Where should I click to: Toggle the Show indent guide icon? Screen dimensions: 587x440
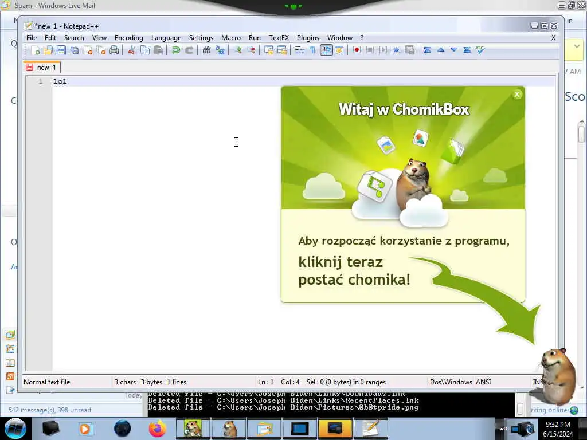tap(326, 50)
